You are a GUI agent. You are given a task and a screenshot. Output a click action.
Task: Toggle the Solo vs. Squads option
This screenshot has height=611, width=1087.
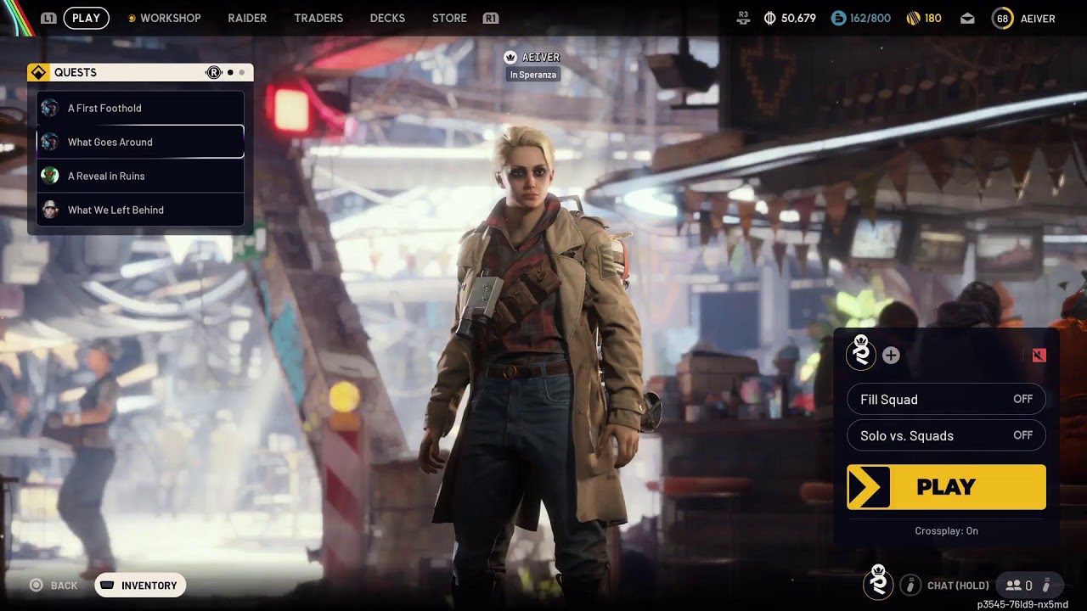pos(946,435)
